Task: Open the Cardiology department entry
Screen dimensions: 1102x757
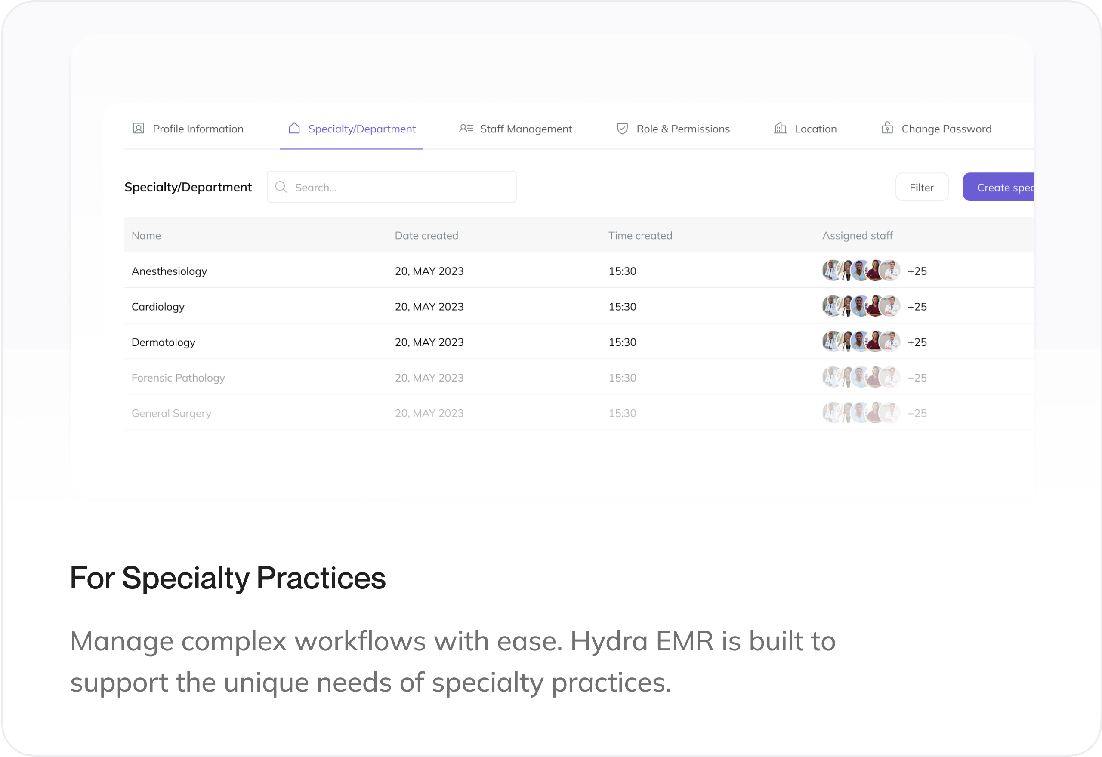Action: coord(158,307)
